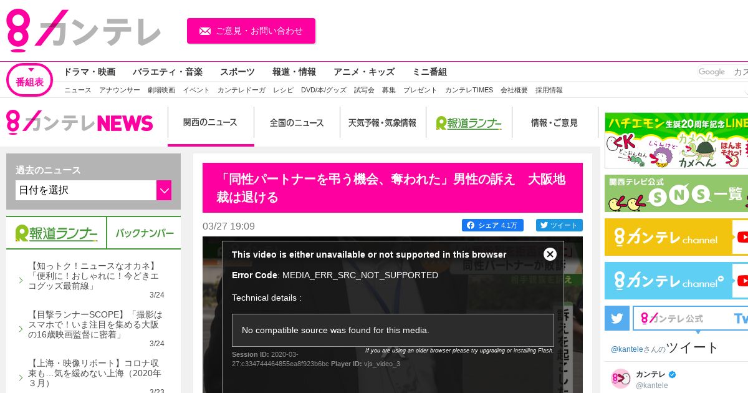Switch to the 全国のニュース tab
Viewport: 748px width, 393px height.
(297, 123)
